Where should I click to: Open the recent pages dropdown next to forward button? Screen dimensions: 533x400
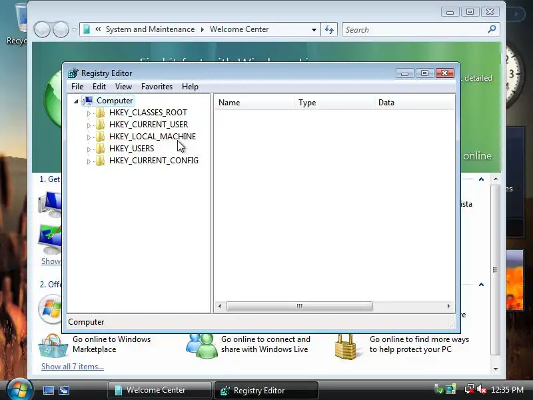74,29
